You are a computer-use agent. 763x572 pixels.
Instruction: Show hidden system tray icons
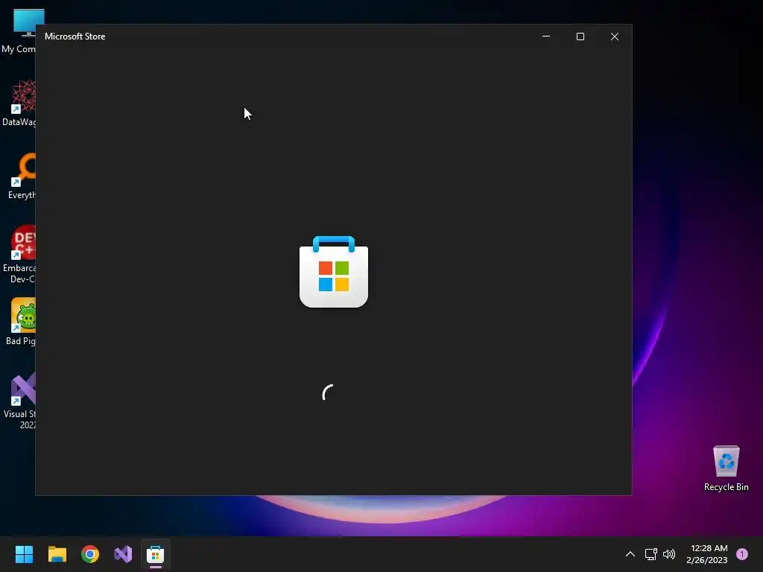[630, 554]
